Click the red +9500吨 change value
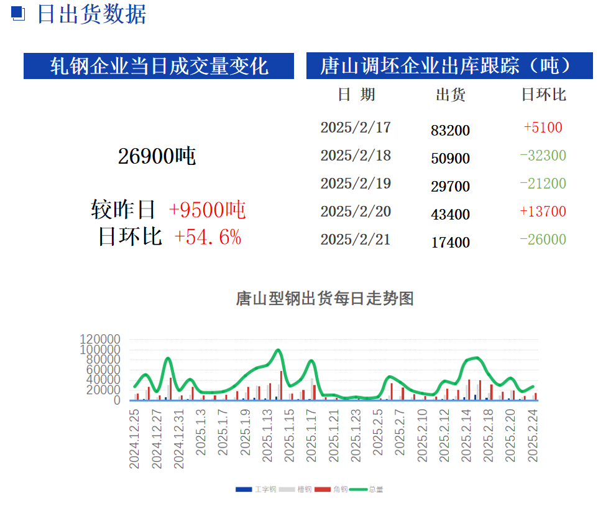Image resolution: width=616 pixels, height=506 pixels. (207, 210)
